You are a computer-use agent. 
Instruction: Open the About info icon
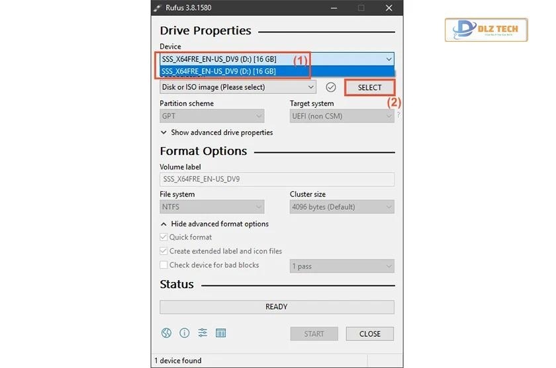pos(184,334)
